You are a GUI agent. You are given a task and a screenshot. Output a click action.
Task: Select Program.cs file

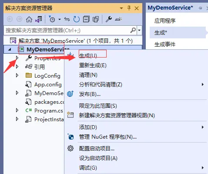pos(49,111)
